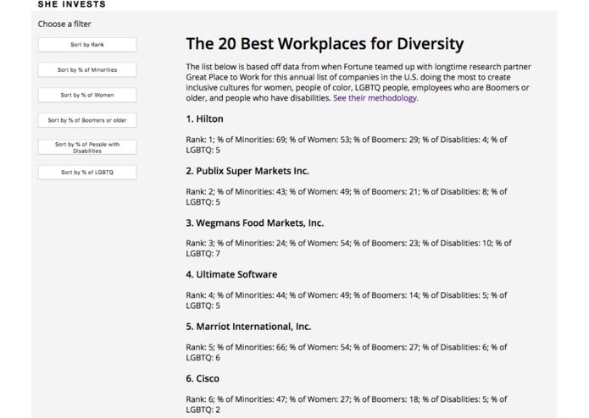Click the Publix stats line starting Rank: 2
Screen dimensions: 589x418
pyautogui.click(x=347, y=197)
